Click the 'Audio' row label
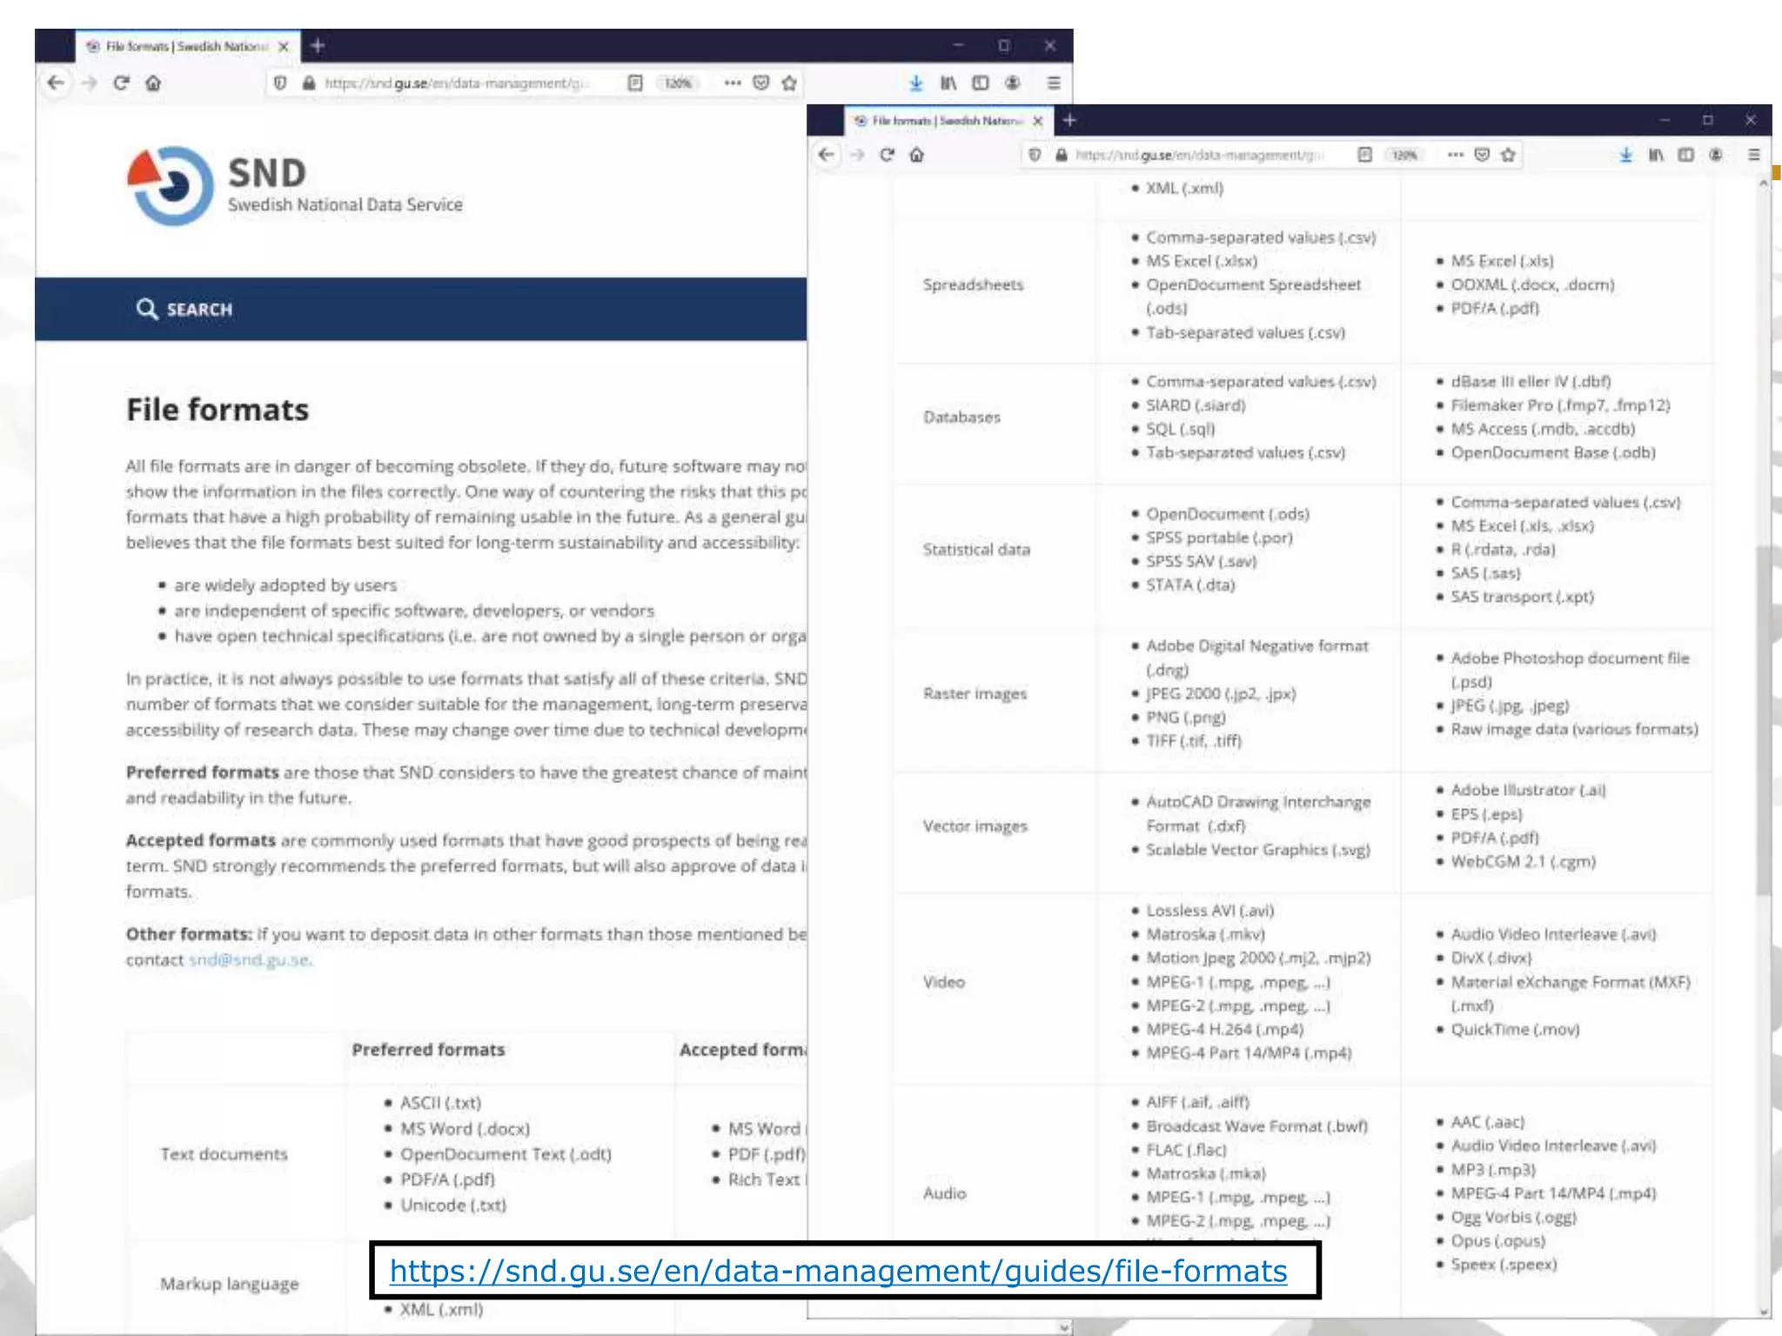 [x=944, y=1193]
